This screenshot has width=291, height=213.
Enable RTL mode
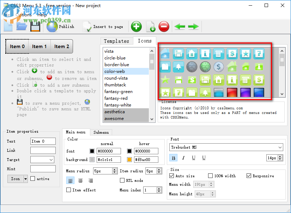(x=122, y=180)
